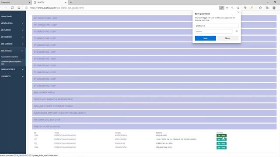Screen dimensions: 280x157
Task: Expand the 8° GRADO ING - ESP section
Action: click(x=154, y=79)
